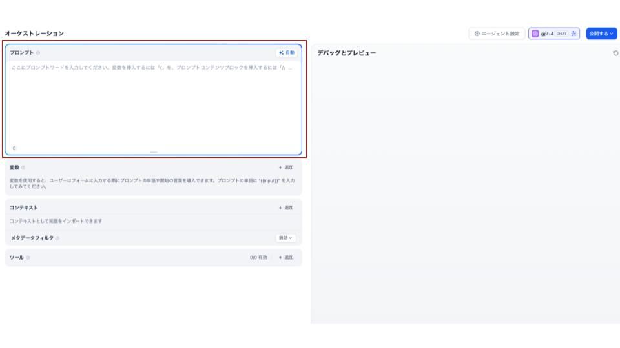Click the help icon beside ツール
Viewport: 620px width, 348px height.
point(28,257)
